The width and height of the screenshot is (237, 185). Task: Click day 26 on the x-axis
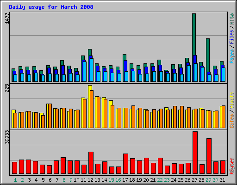(x=187, y=180)
